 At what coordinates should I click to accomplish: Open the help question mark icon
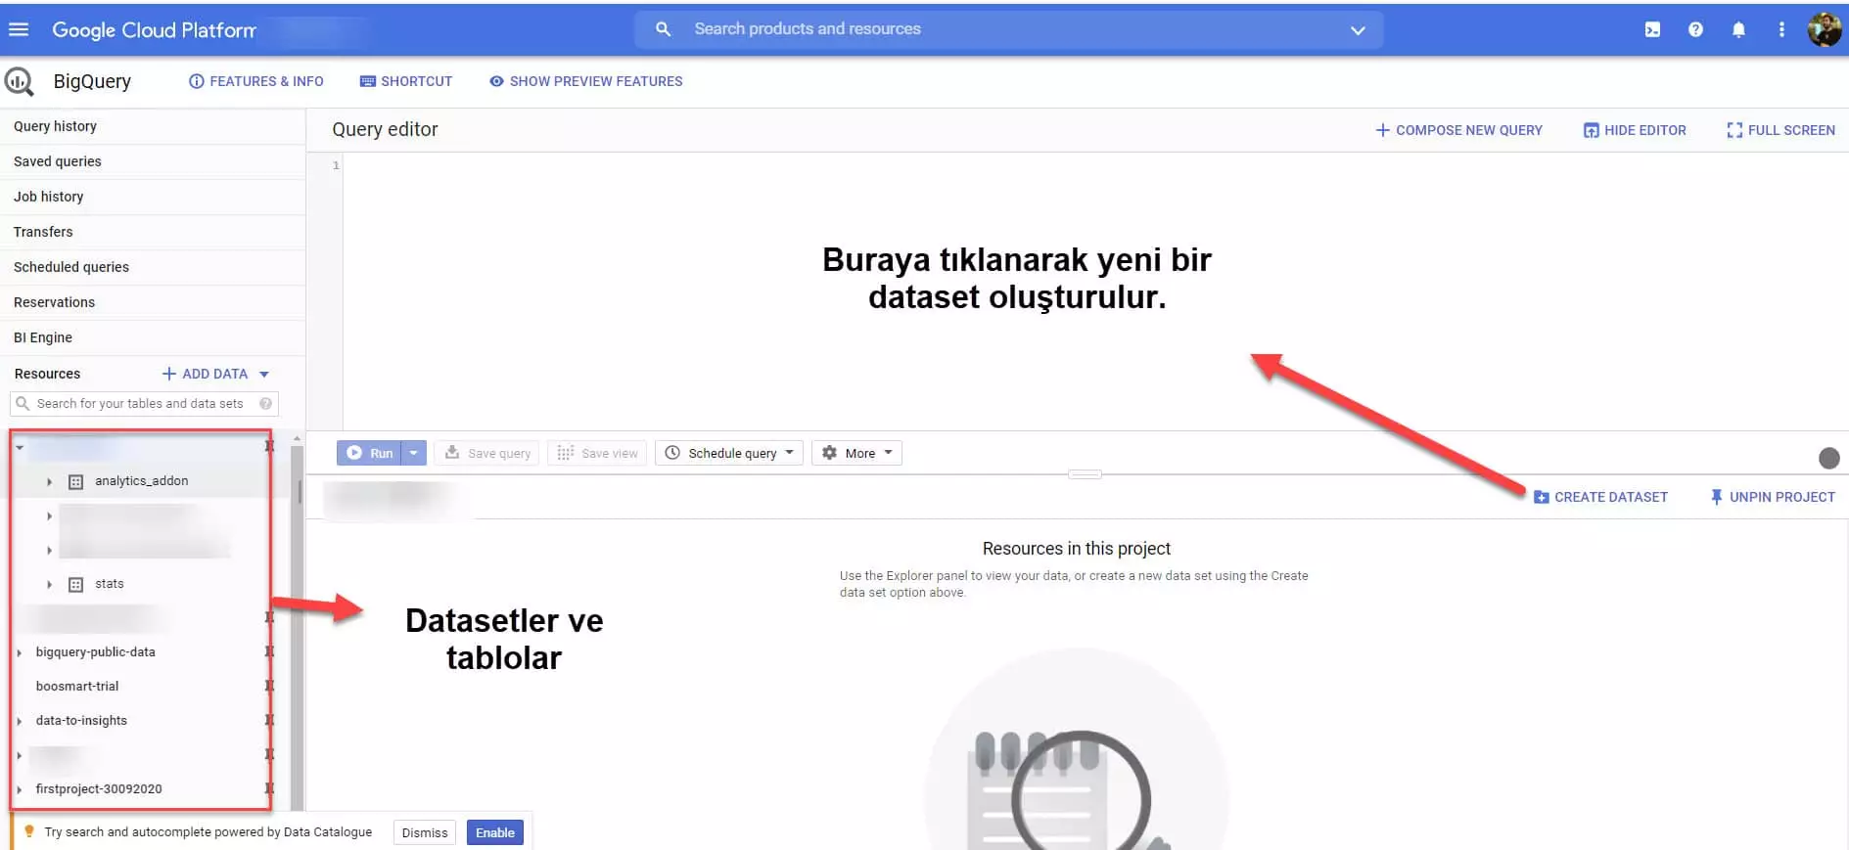pyautogui.click(x=1695, y=29)
